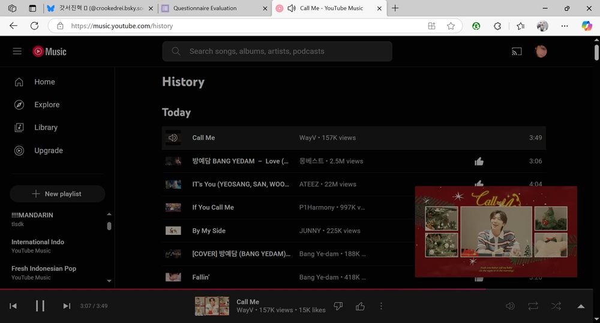
Task: Click the sidebar playlist scrollbar thumb
Action: [x=109, y=226]
